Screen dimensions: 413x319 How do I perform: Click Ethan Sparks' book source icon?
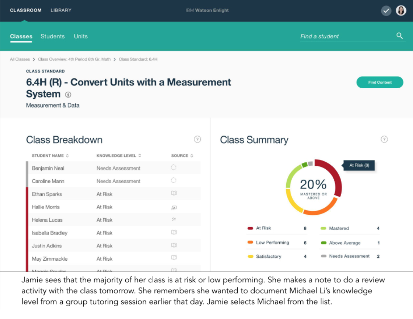(174, 193)
